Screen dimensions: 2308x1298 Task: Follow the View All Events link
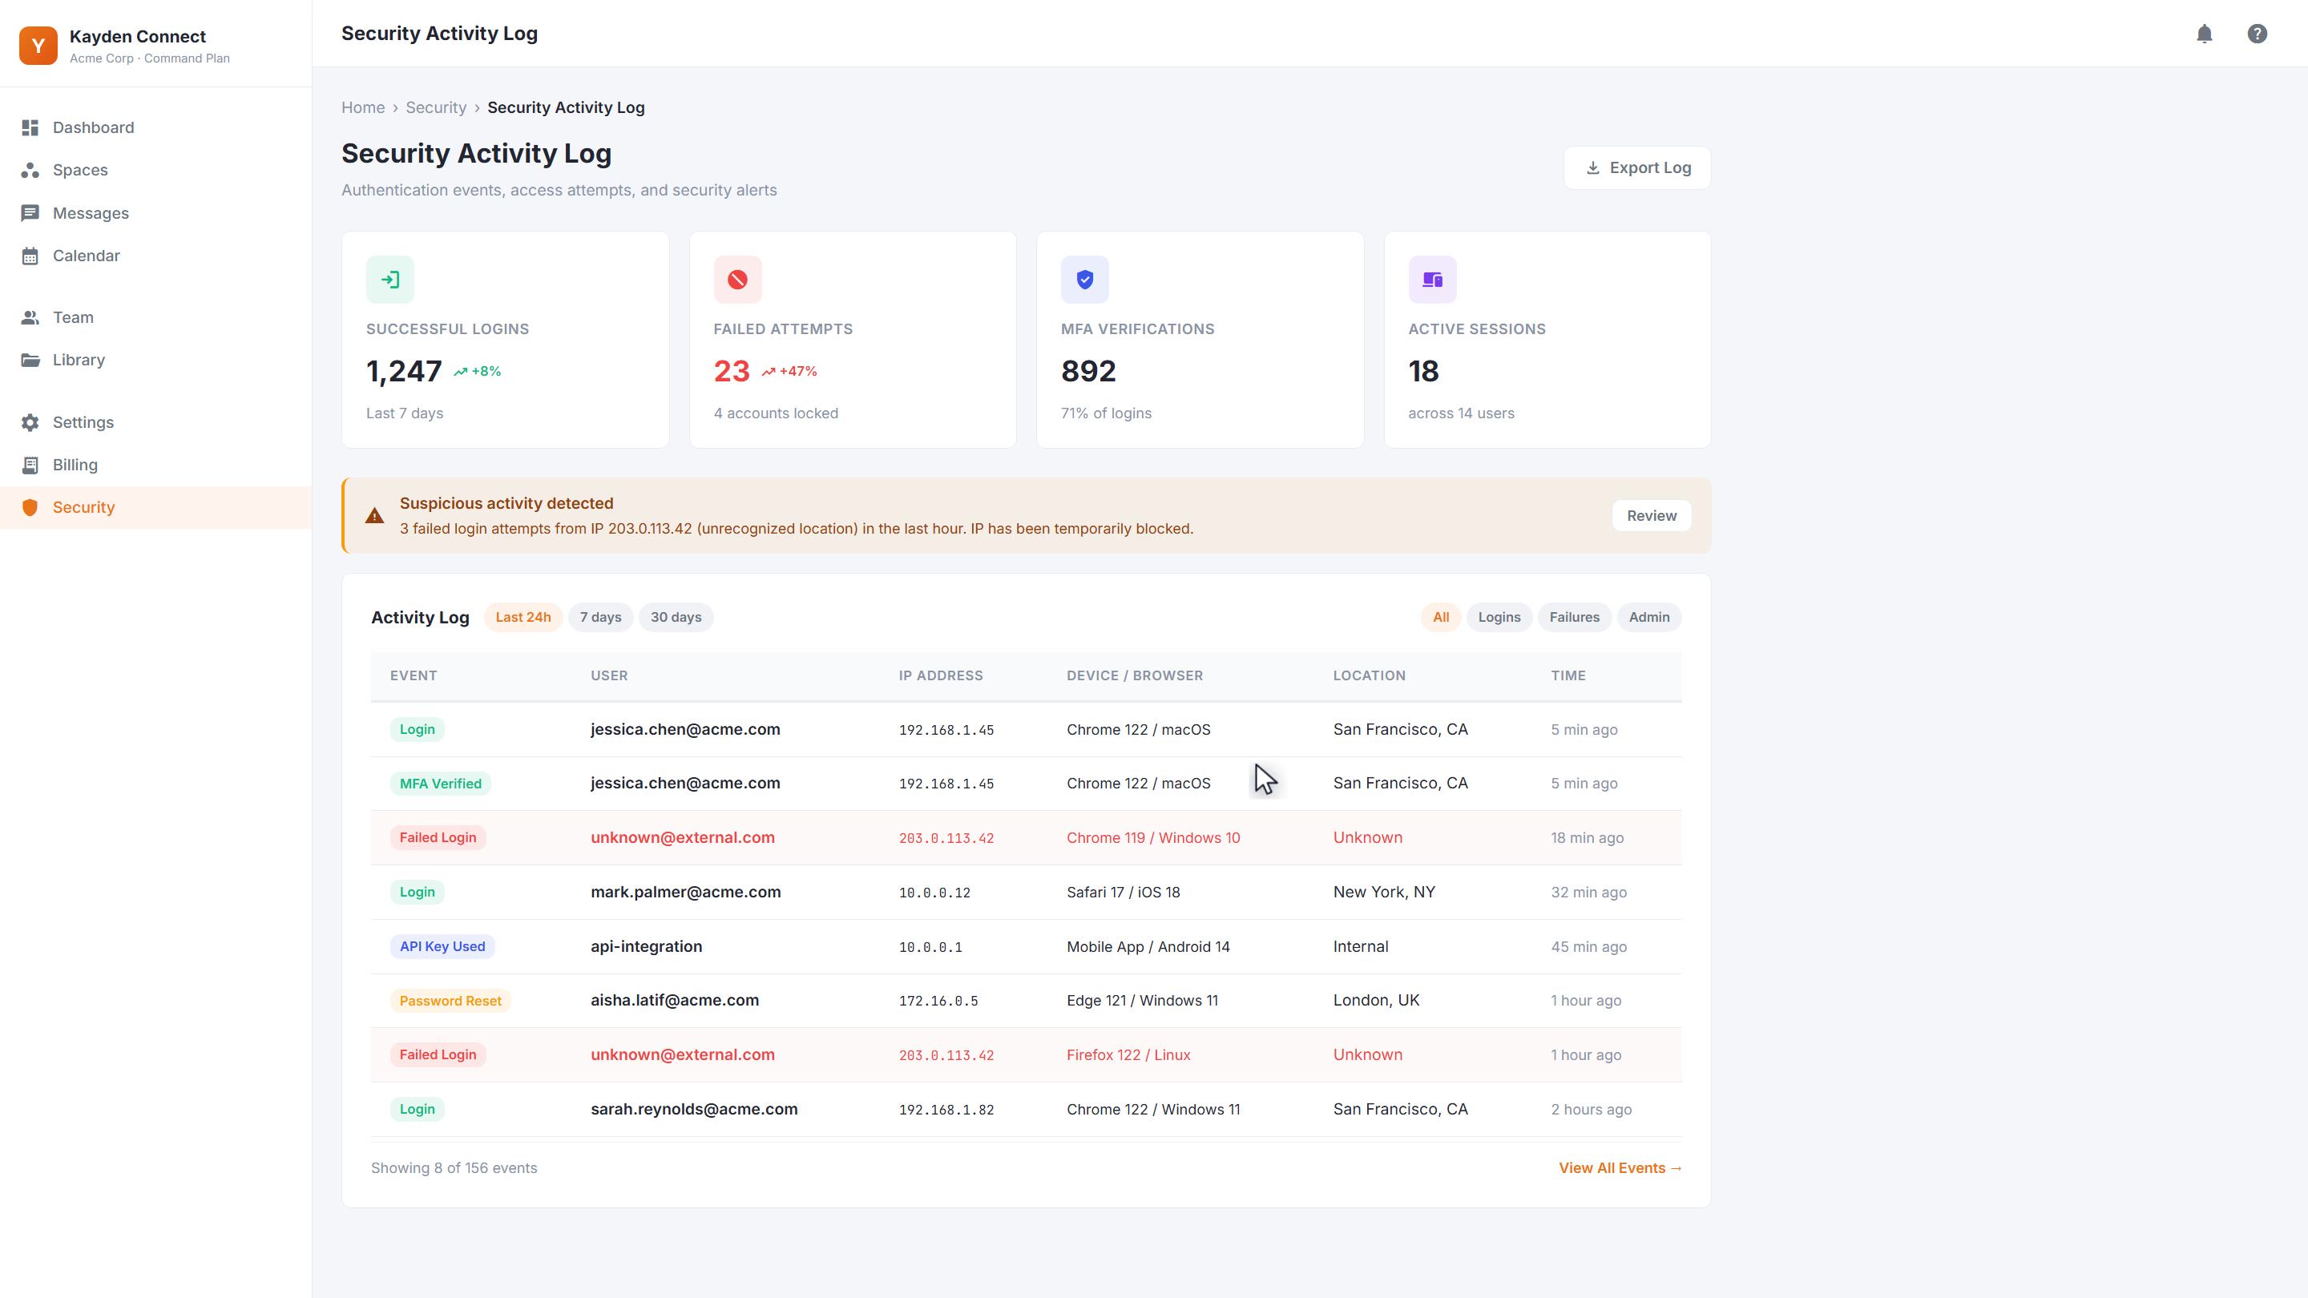pyautogui.click(x=1620, y=1168)
